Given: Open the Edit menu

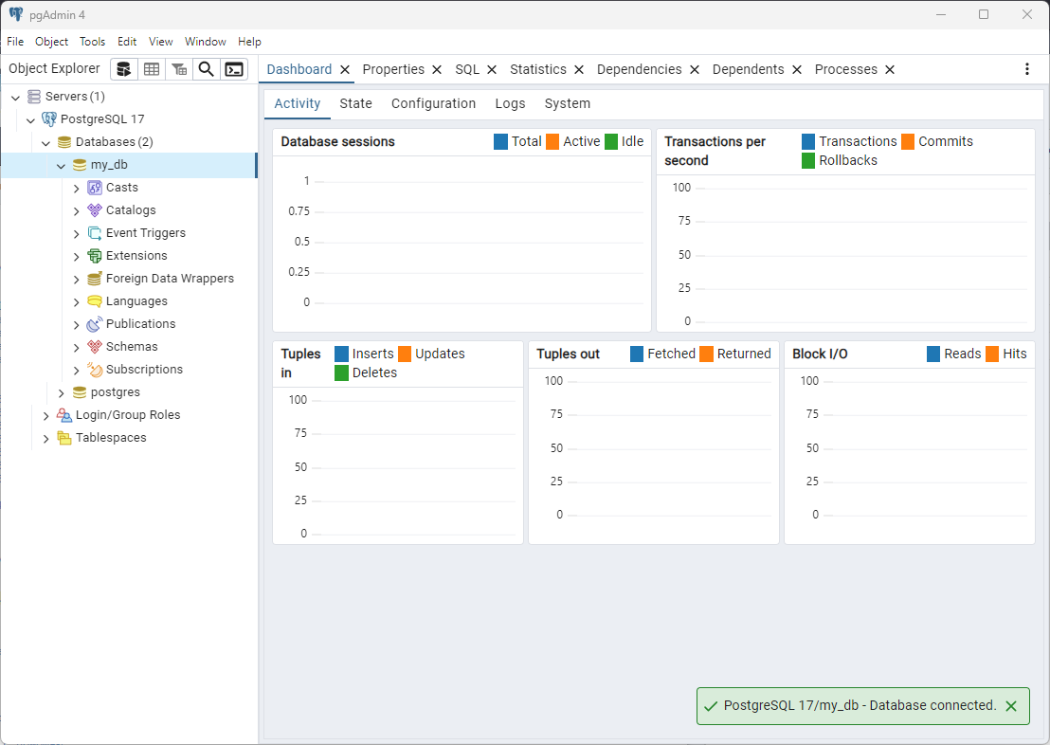Looking at the screenshot, I should [127, 42].
